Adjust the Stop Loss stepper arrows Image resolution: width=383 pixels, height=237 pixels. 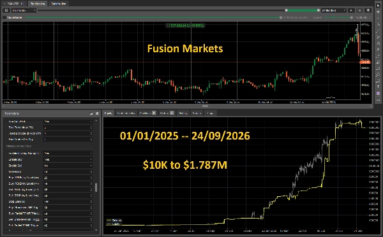point(91,202)
